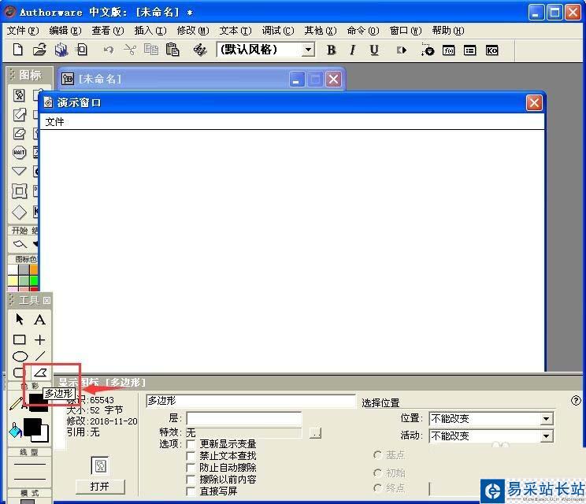Click the Open file toolbar icon
This screenshot has height=504, width=586.
(39, 50)
